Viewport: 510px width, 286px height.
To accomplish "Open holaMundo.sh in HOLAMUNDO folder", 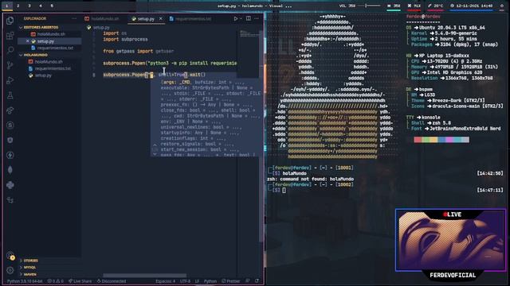I will (49, 62).
